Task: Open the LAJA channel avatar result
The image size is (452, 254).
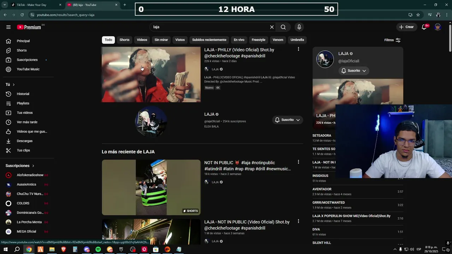Action: pyautogui.click(x=151, y=121)
